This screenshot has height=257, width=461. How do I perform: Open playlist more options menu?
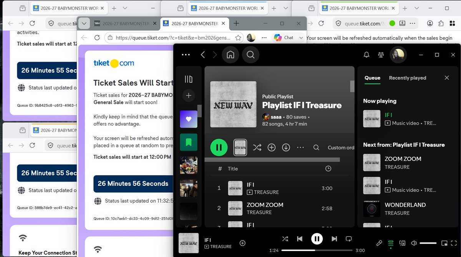point(300,147)
